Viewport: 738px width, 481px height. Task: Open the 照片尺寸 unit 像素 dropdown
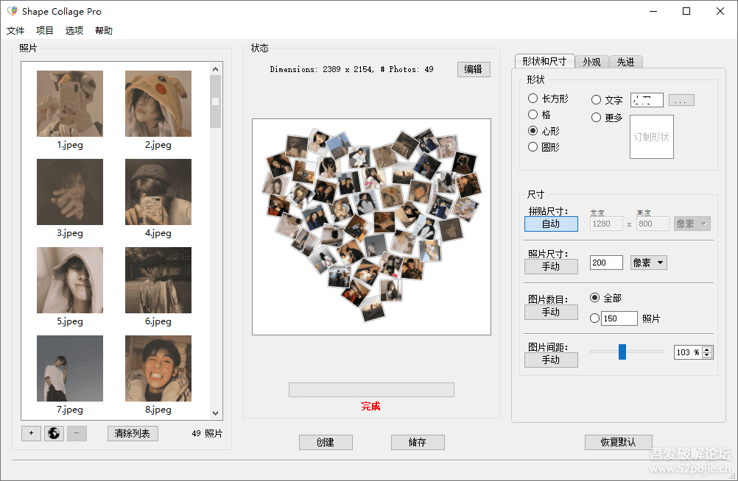coord(647,262)
